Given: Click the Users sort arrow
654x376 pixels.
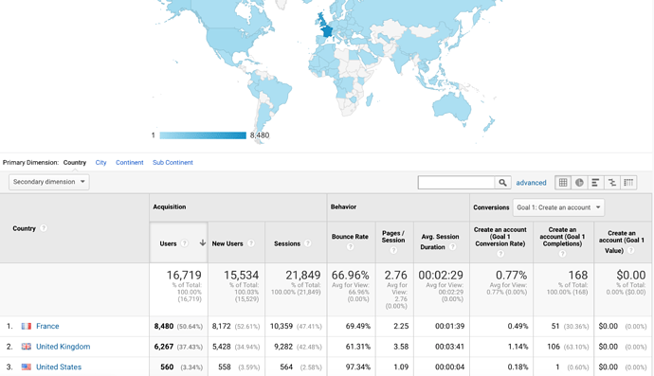Looking at the screenshot, I should click(203, 243).
